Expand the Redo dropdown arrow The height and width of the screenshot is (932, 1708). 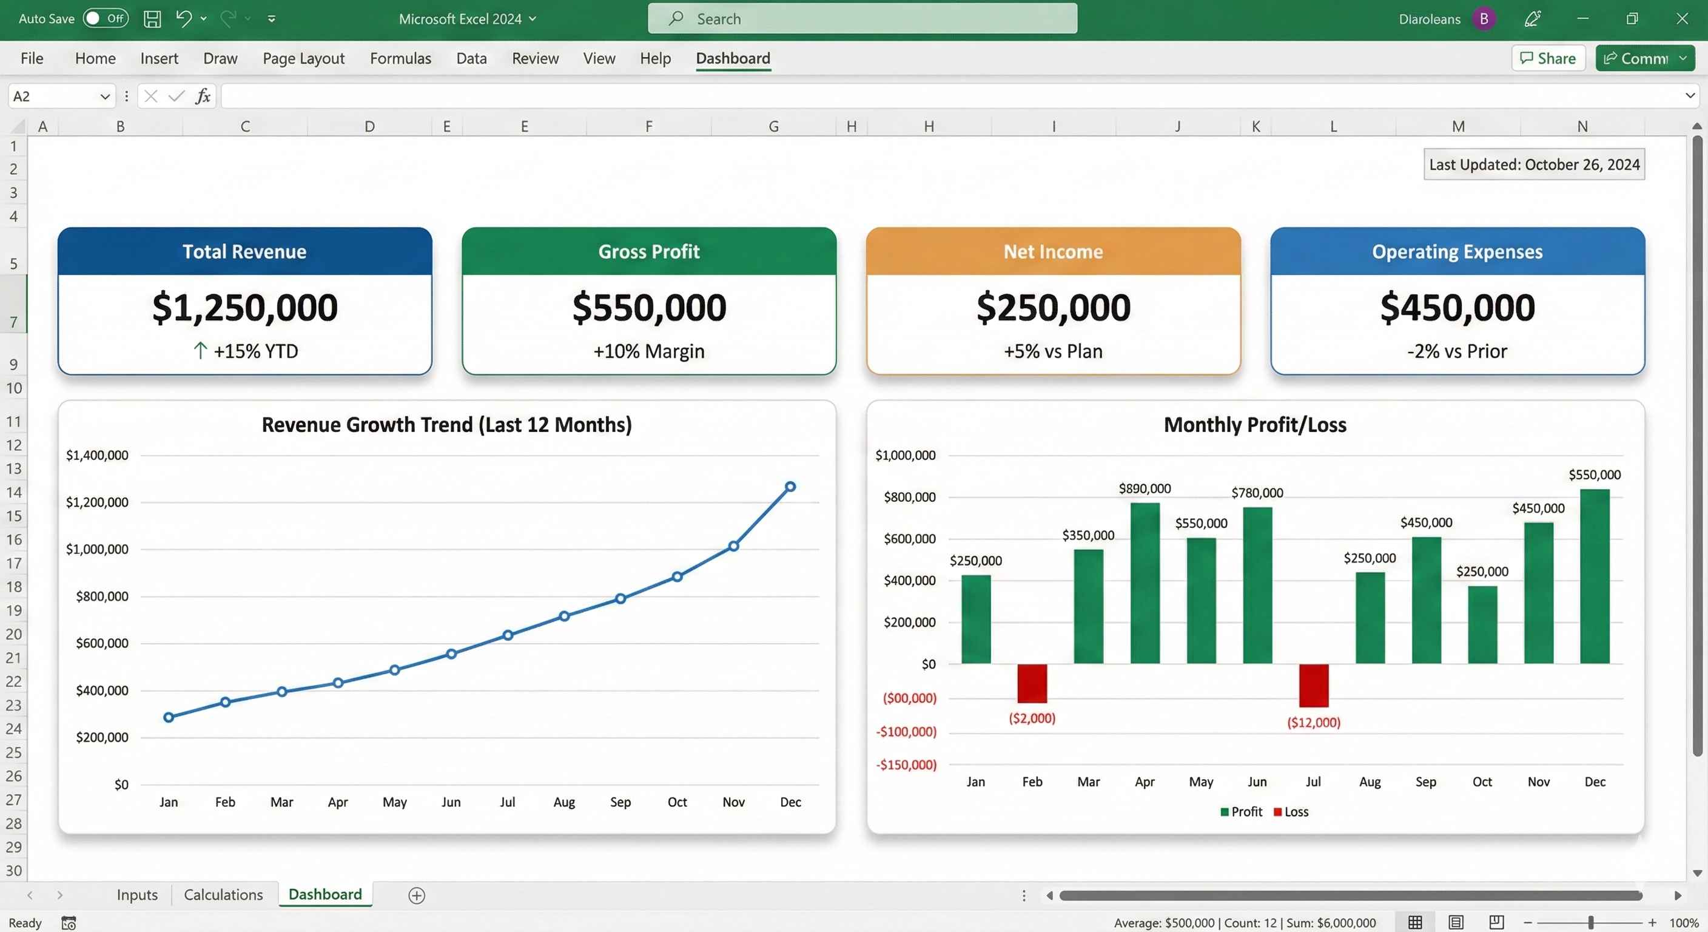pyautogui.click(x=248, y=19)
